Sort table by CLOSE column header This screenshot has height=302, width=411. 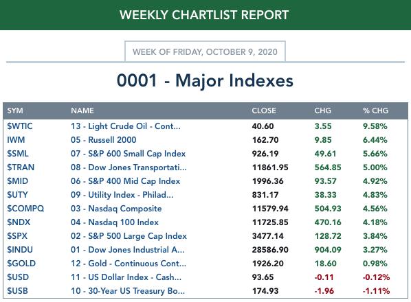(x=264, y=111)
